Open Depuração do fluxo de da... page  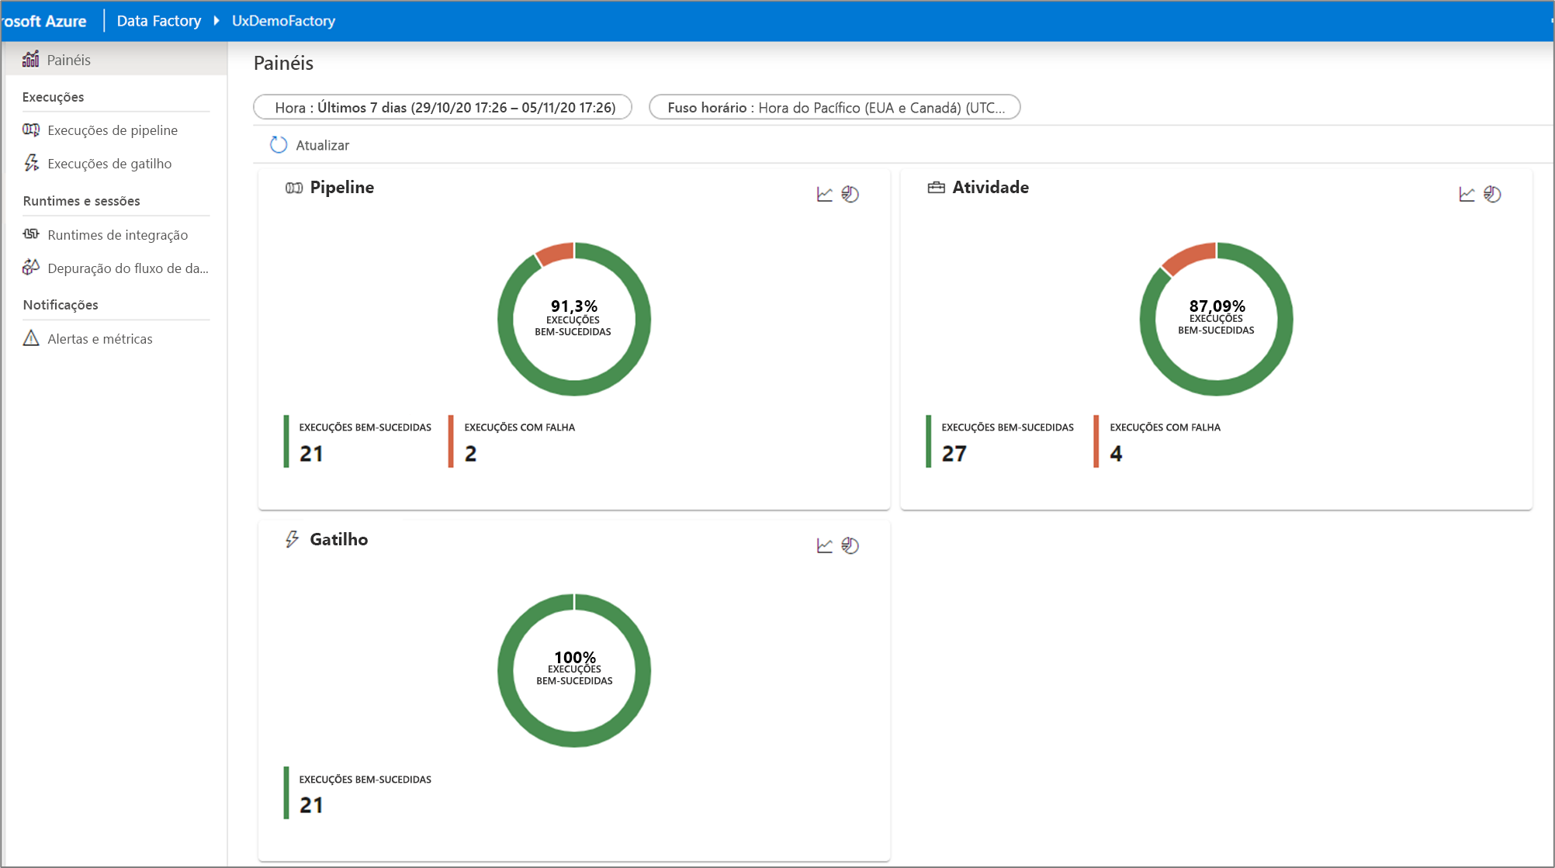tap(128, 268)
